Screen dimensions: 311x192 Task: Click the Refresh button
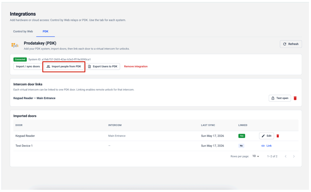[x=291, y=44]
